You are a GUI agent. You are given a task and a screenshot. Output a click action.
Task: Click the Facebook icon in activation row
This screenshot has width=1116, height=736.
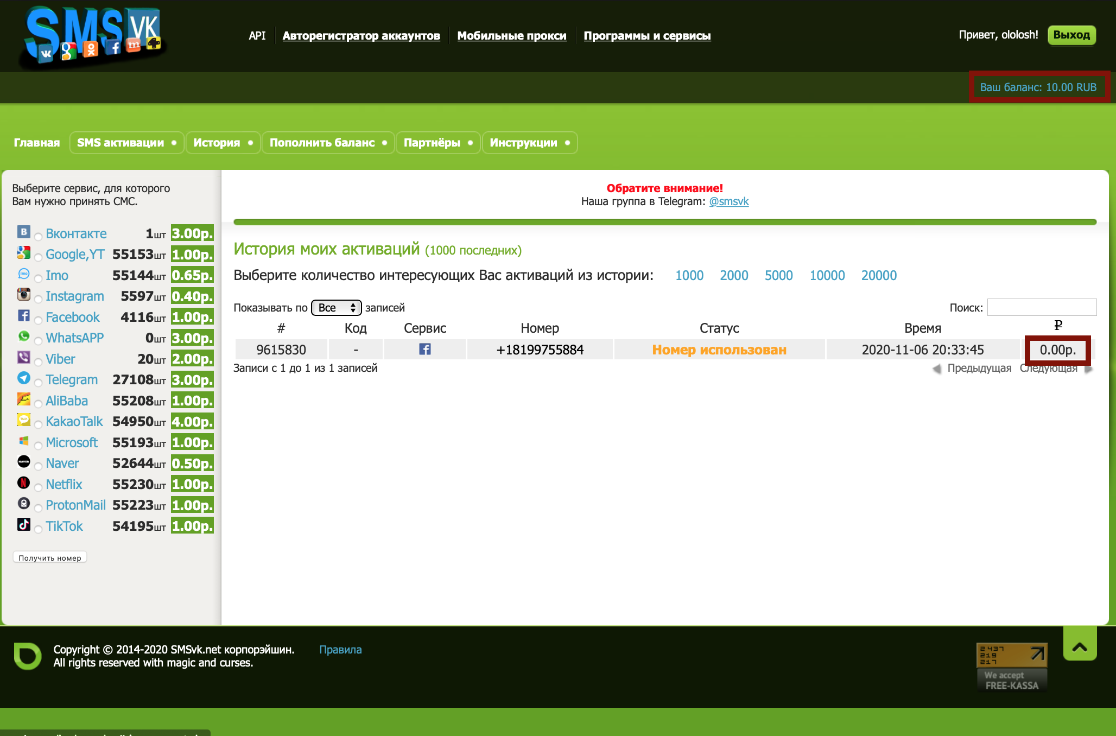tap(424, 350)
